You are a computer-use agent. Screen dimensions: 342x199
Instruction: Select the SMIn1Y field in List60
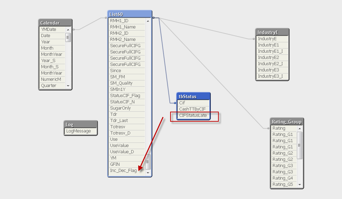pos(127,89)
